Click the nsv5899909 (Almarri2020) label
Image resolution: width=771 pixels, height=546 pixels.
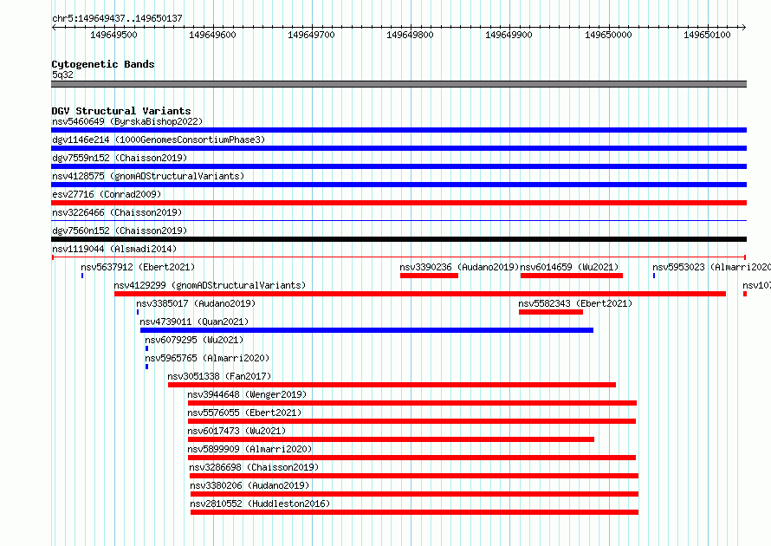tap(249, 449)
